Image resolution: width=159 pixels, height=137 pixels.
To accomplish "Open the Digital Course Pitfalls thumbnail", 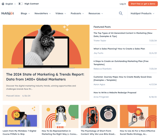I will pos(21,116).
